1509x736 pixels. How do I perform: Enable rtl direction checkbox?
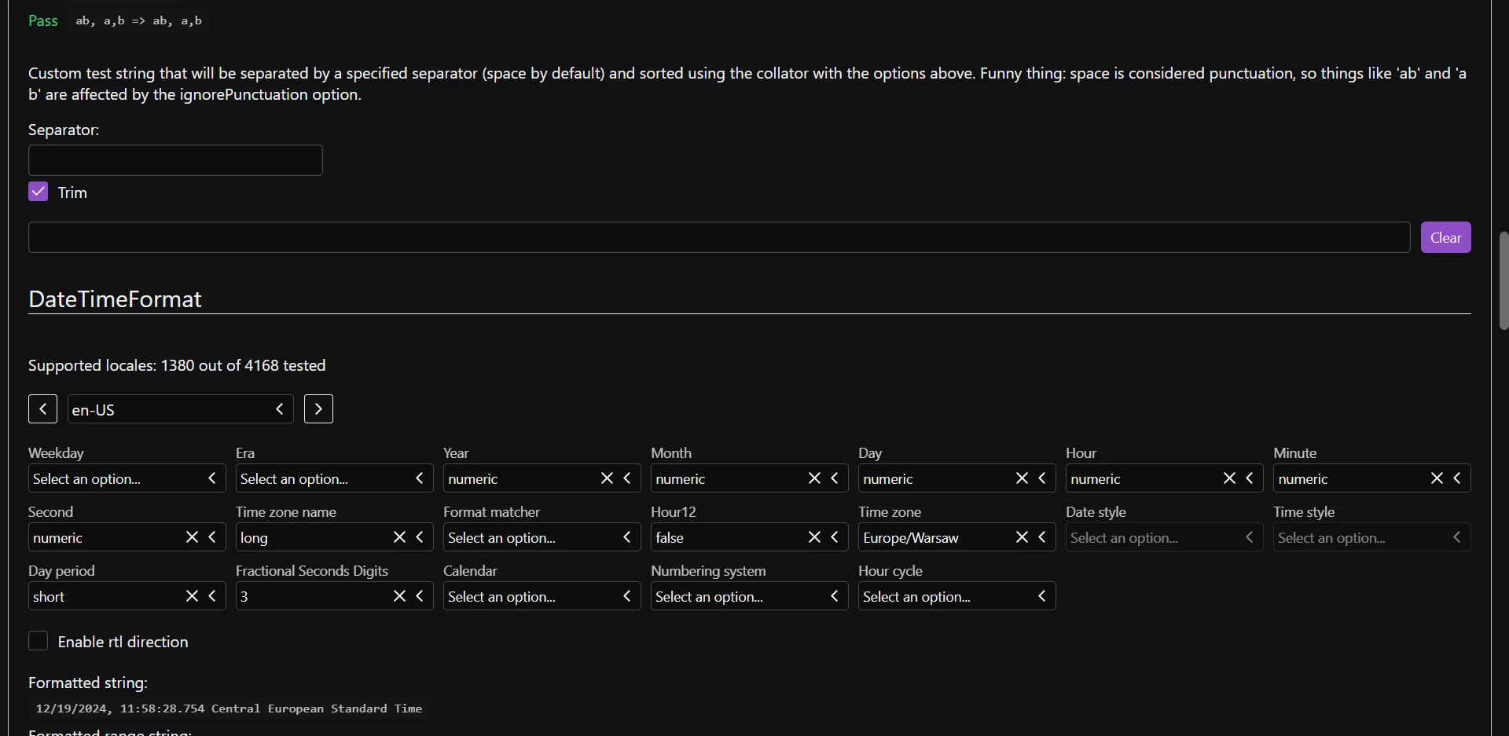tap(38, 641)
